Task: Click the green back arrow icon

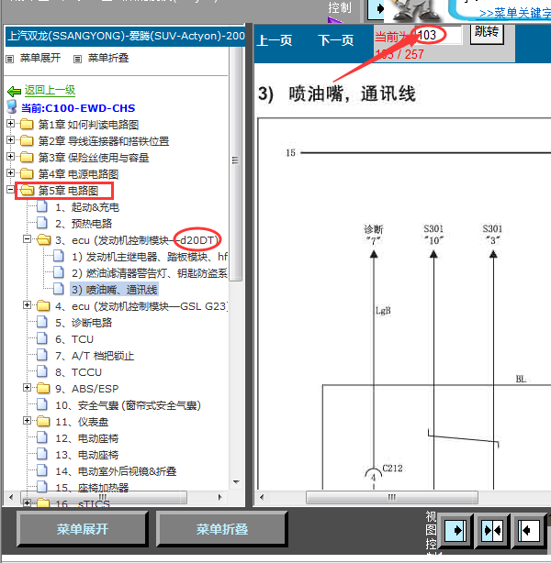Action: coord(15,91)
